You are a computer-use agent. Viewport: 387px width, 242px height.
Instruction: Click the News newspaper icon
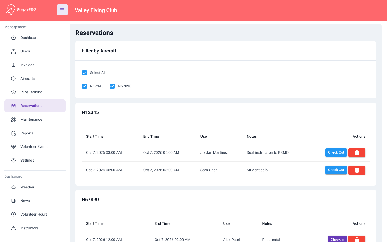click(x=13, y=201)
